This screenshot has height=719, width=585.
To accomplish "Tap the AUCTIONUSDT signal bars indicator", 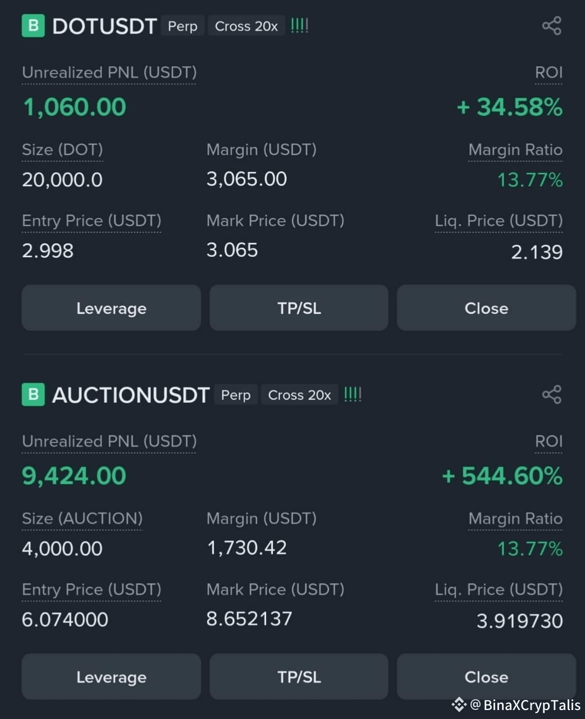I will 353,394.
